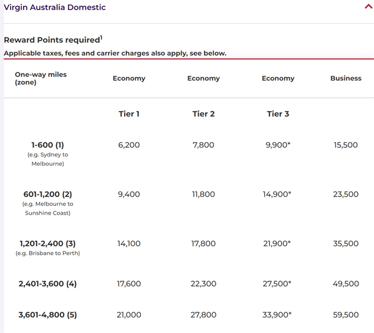Select the 49,500 Business points cell

point(346,284)
